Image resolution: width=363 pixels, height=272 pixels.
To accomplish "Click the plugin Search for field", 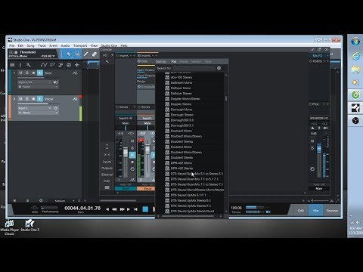I will point(194,68).
